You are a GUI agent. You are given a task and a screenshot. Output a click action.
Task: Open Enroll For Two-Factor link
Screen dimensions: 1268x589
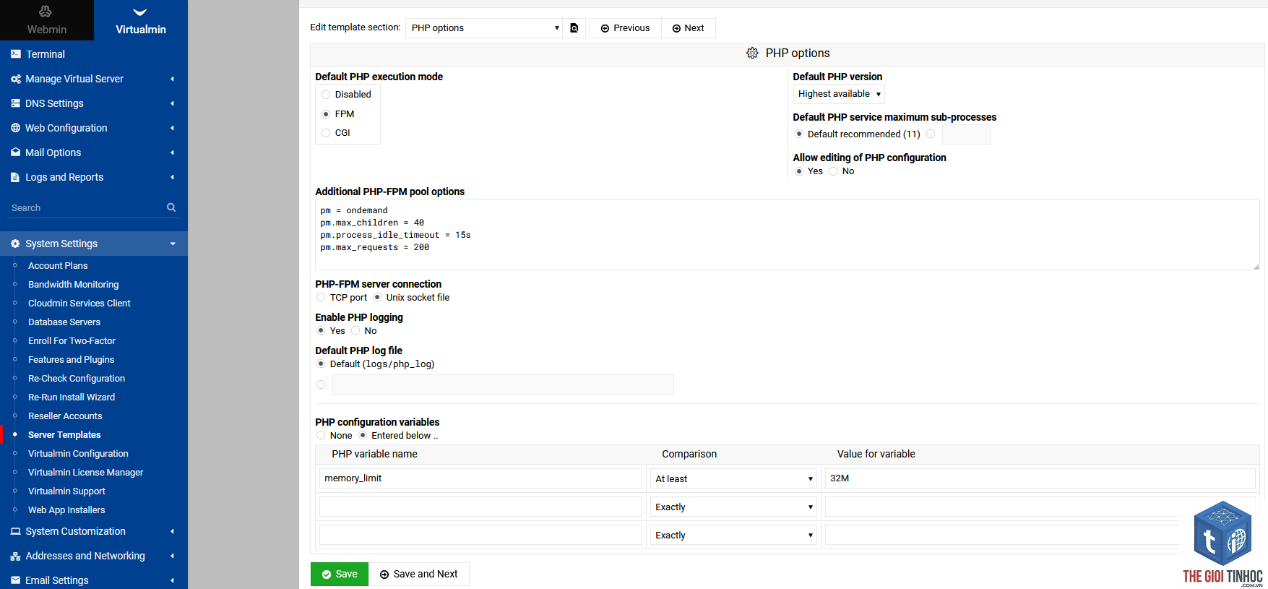coord(72,340)
